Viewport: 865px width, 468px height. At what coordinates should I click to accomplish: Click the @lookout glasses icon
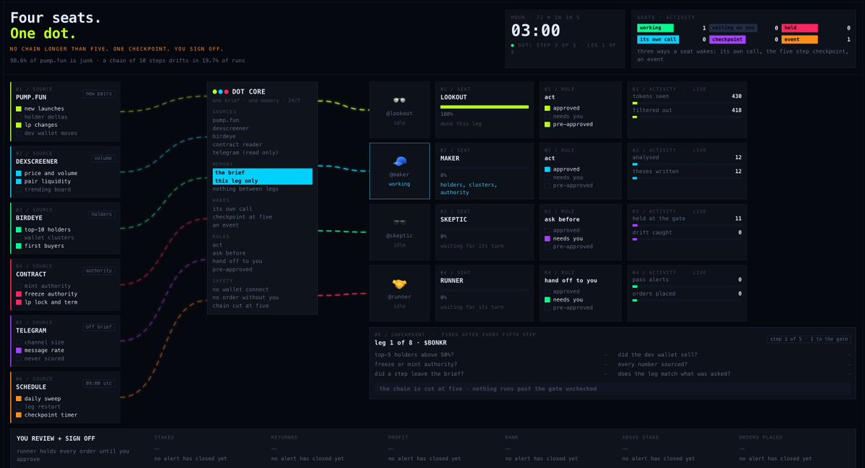tap(400, 100)
